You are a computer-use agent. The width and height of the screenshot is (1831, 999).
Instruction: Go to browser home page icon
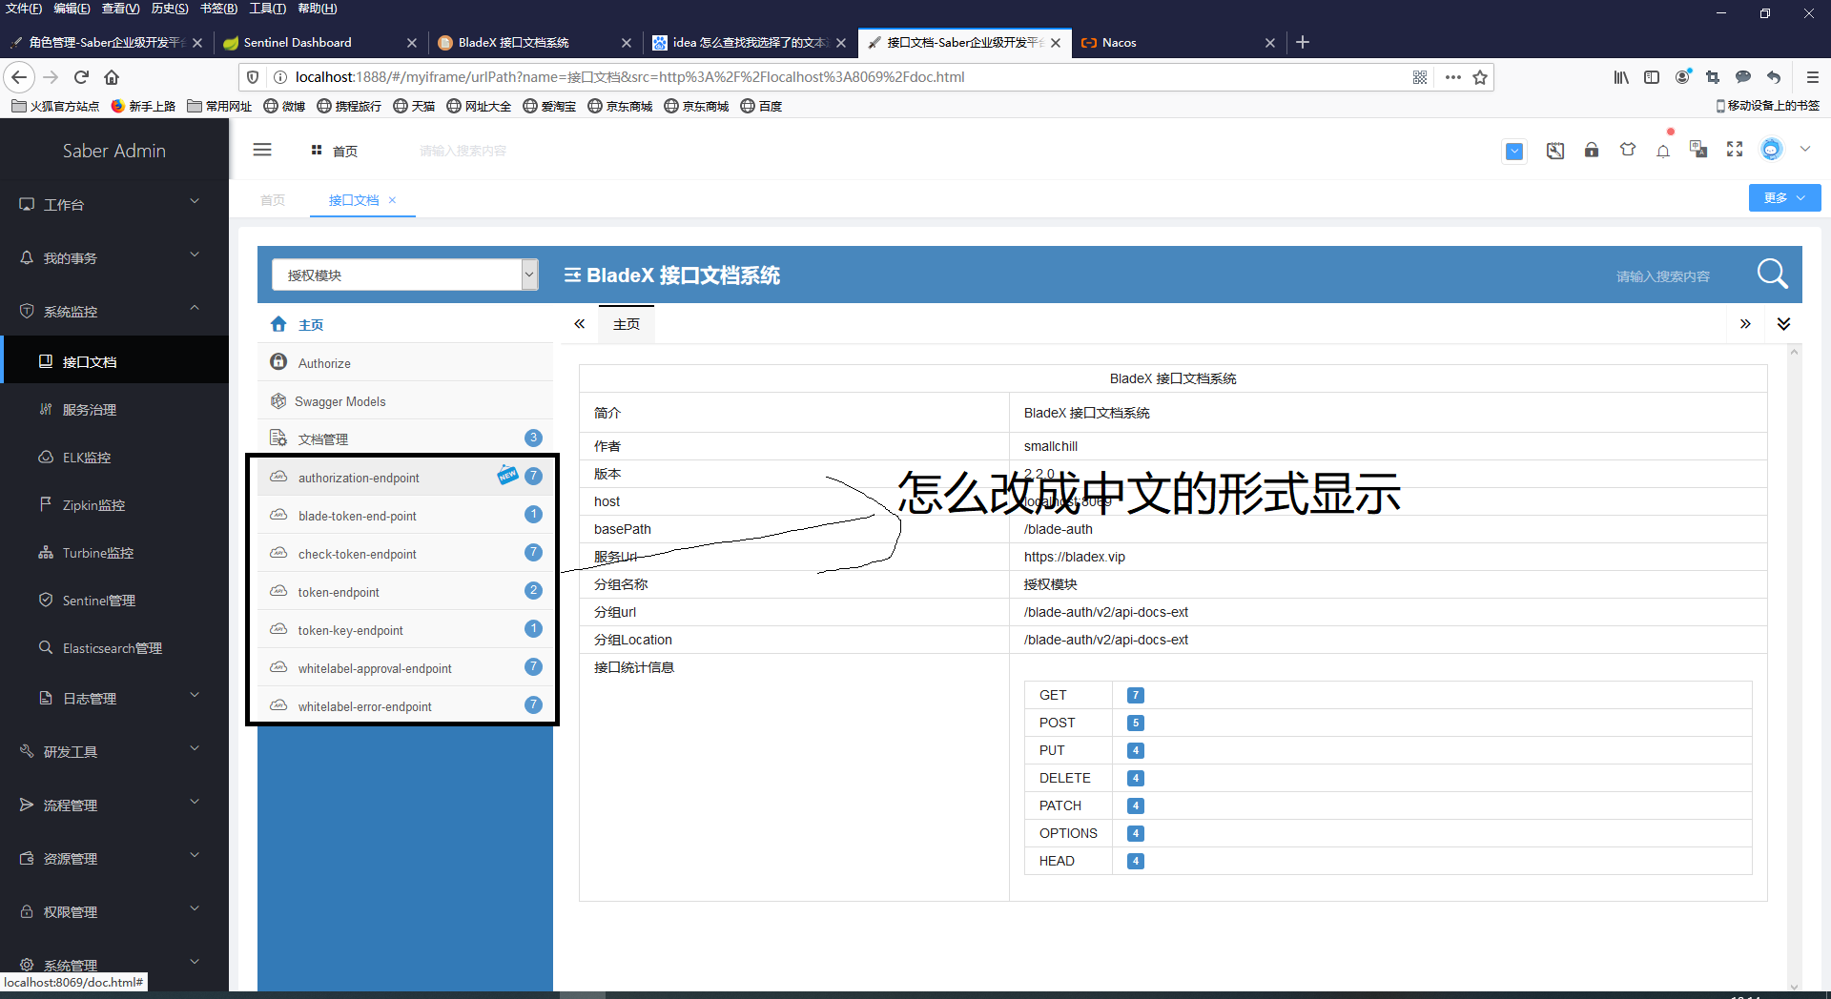pos(112,77)
